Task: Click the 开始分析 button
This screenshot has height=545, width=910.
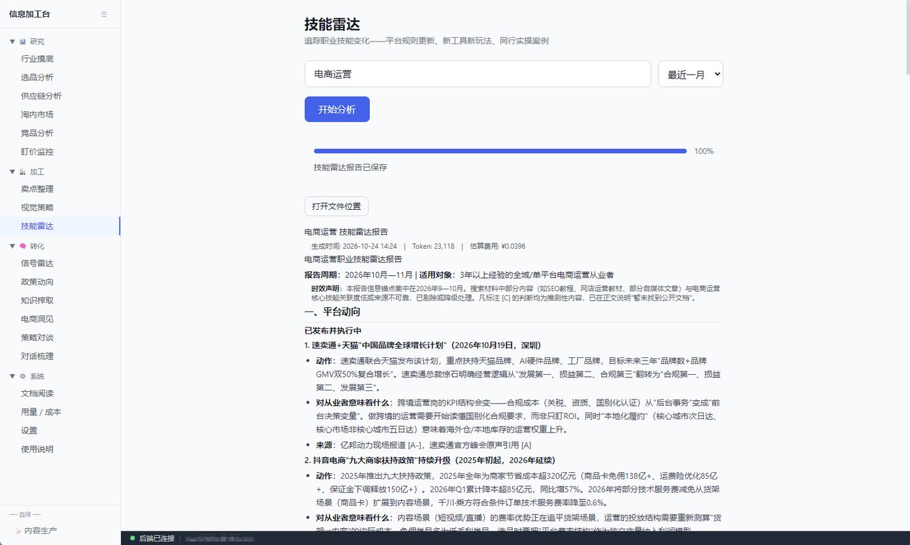Action: pyautogui.click(x=337, y=109)
